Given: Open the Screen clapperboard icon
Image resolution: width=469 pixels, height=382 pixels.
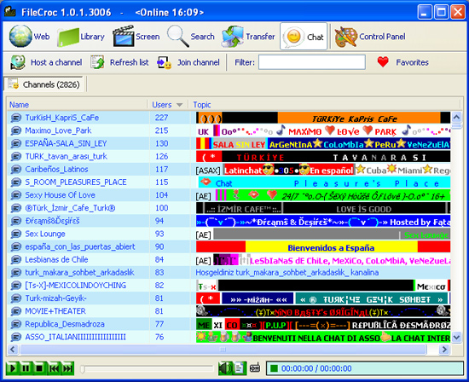Looking at the screenshot, I should coord(123,36).
